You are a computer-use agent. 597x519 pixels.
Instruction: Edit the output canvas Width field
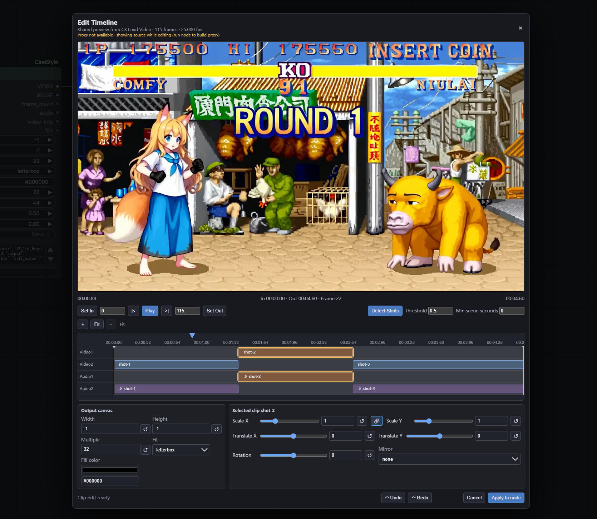110,429
